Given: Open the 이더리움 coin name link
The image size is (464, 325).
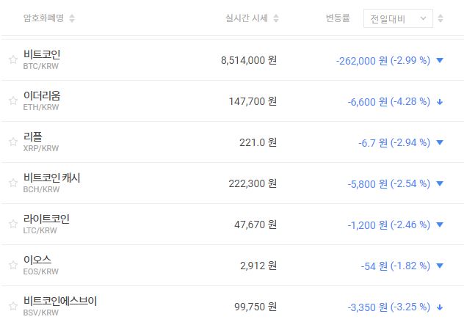Looking at the screenshot, I should point(42,96).
